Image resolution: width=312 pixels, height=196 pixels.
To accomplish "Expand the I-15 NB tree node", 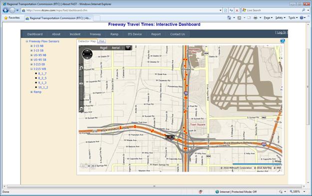I will pos(31,46).
